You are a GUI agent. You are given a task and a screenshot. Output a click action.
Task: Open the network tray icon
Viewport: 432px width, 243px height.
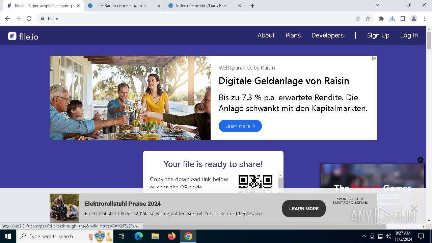point(380,236)
